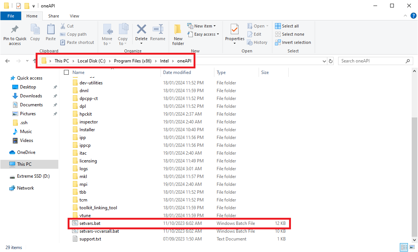Click the Copy ribbon icon
The image size is (418, 252).
[x=35, y=29]
